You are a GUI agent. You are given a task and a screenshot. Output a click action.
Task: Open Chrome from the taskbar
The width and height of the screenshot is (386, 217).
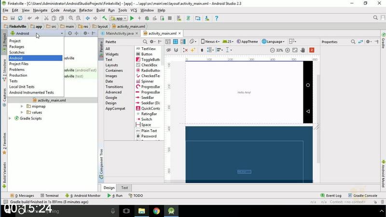pos(156,211)
